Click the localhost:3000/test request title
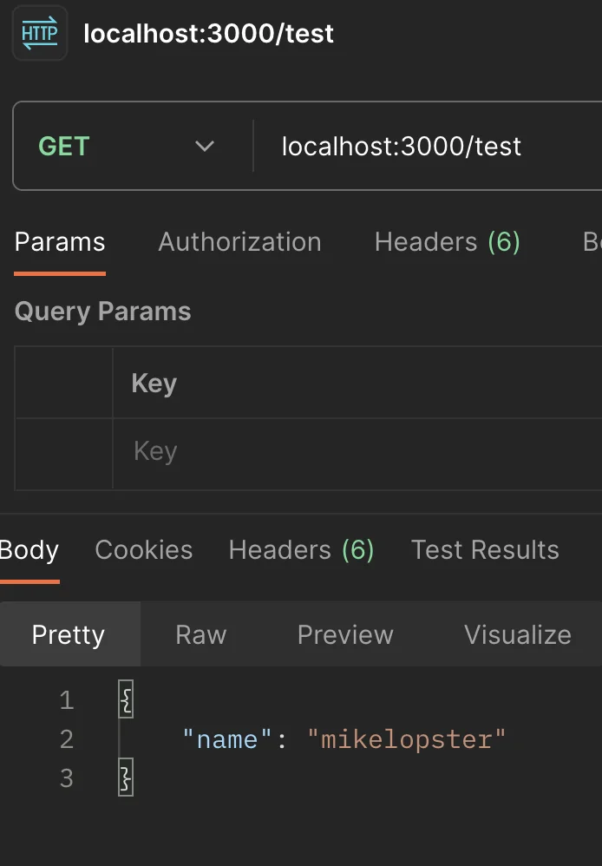602x866 pixels. tap(208, 34)
